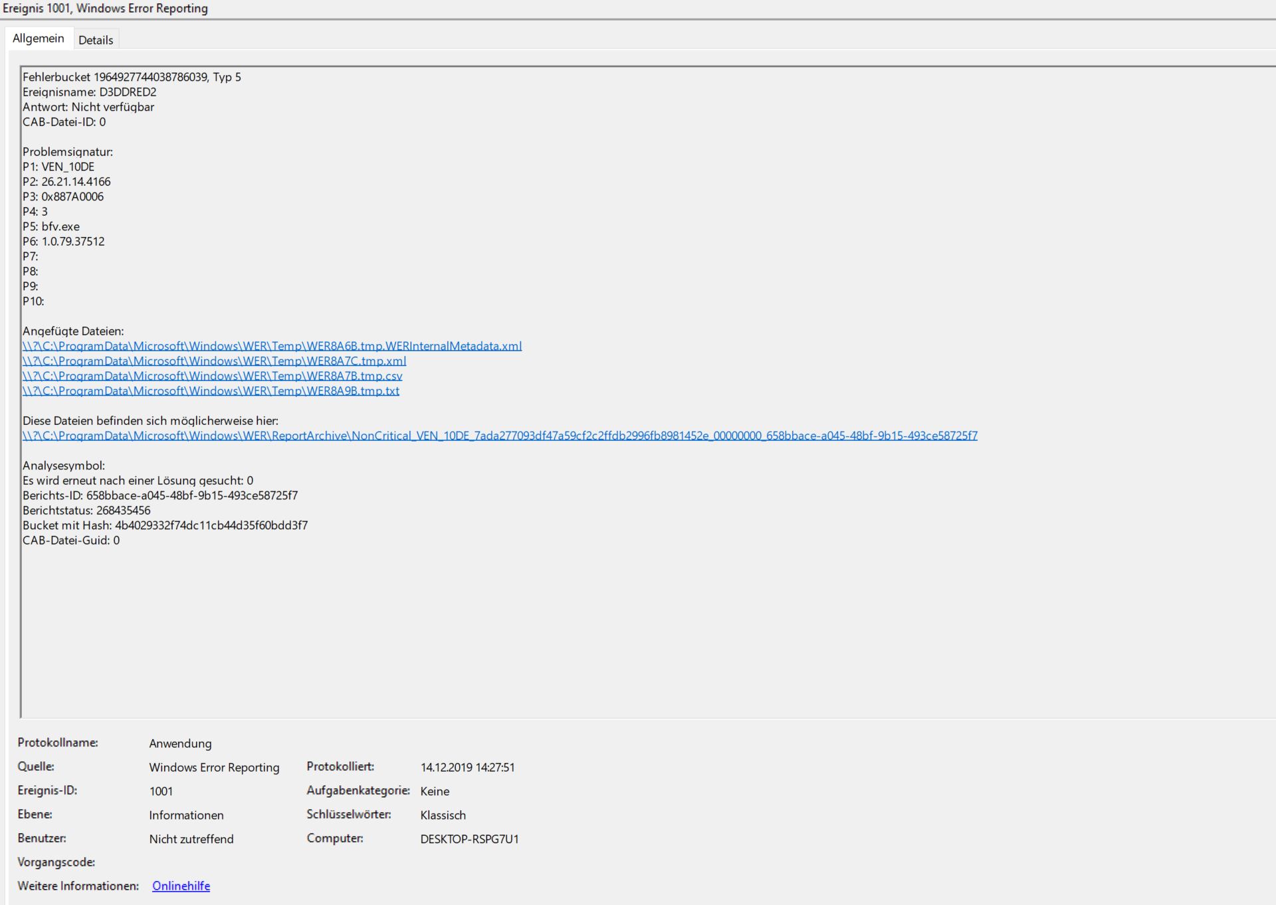Click the Ereignisname D3DDRED2 text line

click(89, 92)
